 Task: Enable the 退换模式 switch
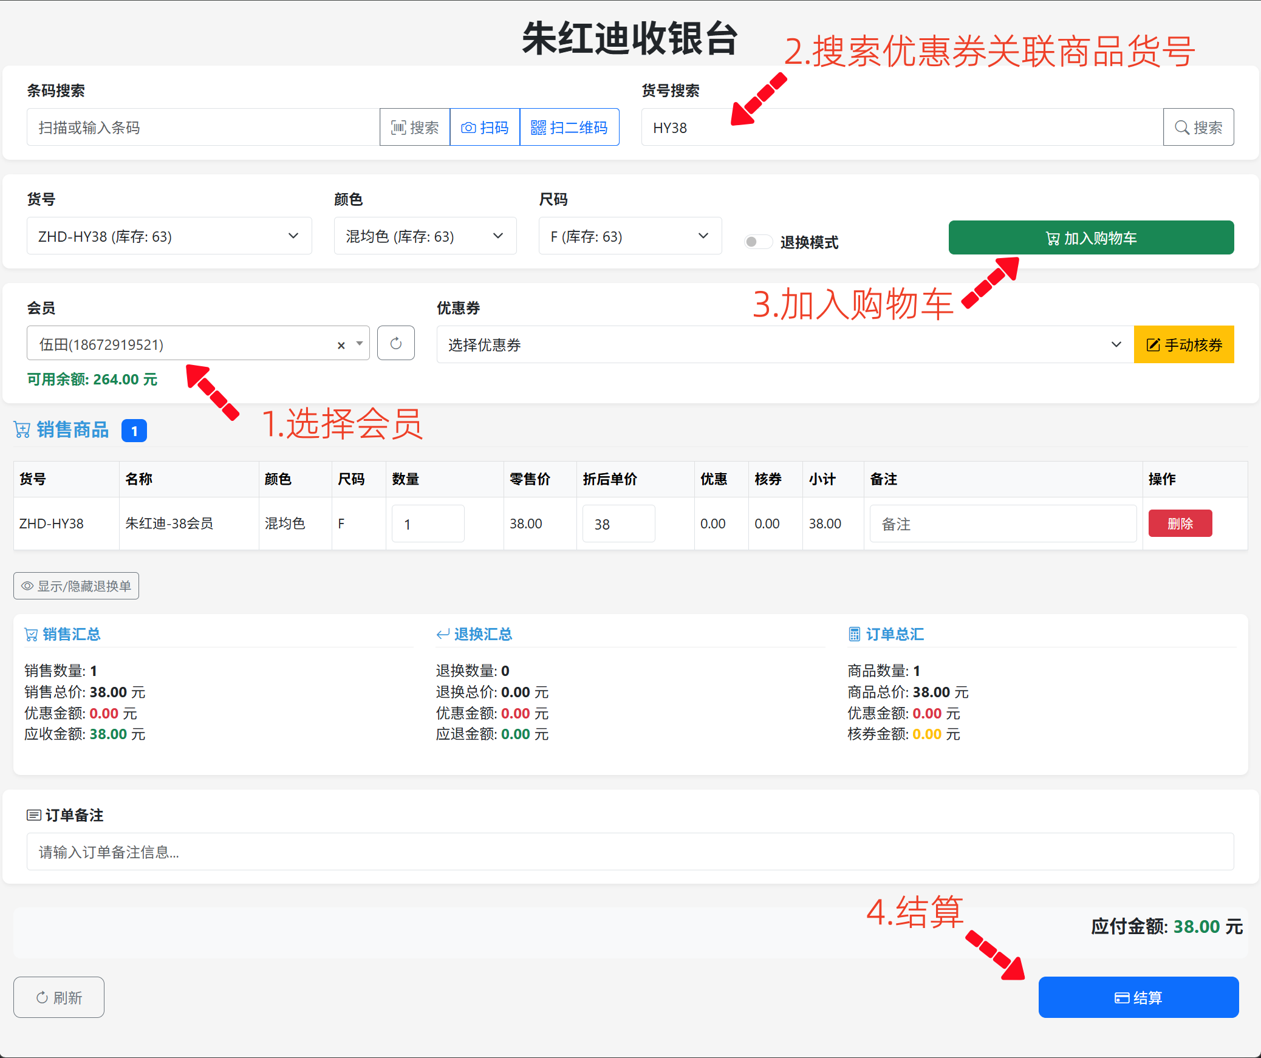757,241
